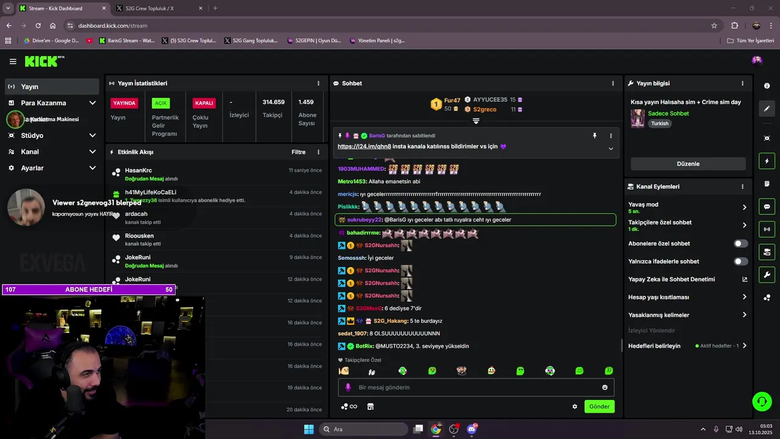Viewport: 780px width, 439px height.
Task: Click the three-dots cluster icon in right sidebar
Action: coord(767,298)
